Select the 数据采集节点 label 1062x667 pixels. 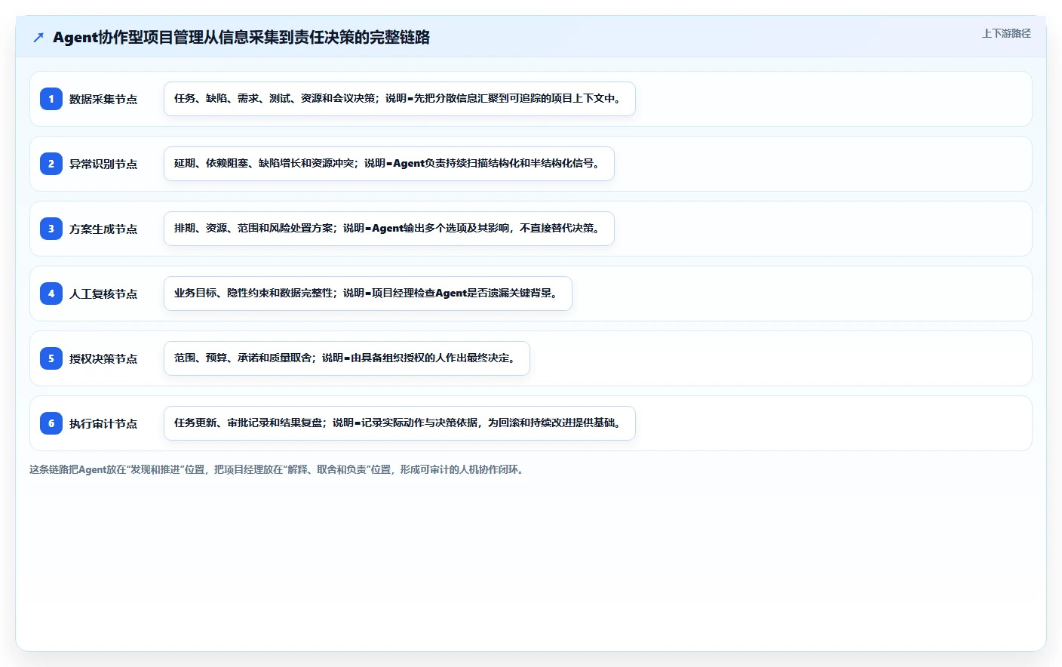103,99
